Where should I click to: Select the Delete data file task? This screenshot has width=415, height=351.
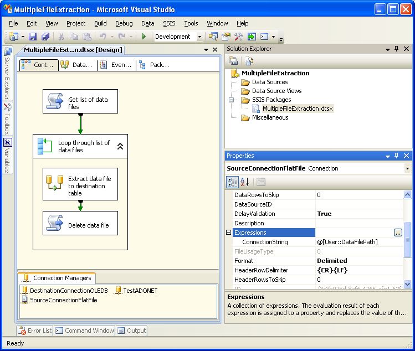click(x=80, y=223)
